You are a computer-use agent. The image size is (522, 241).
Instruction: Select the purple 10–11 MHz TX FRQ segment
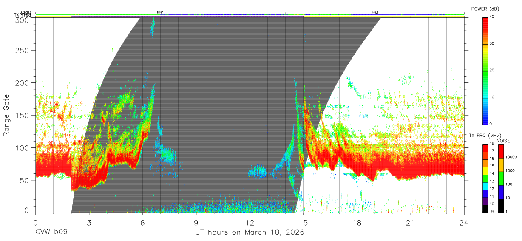click(485, 201)
